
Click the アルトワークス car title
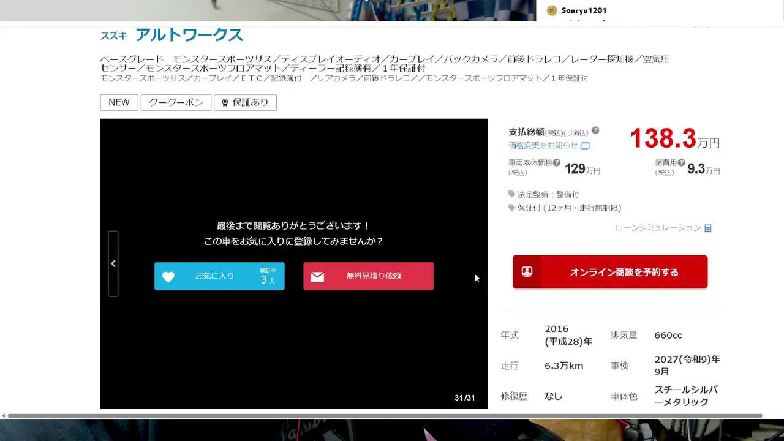coord(189,35)
